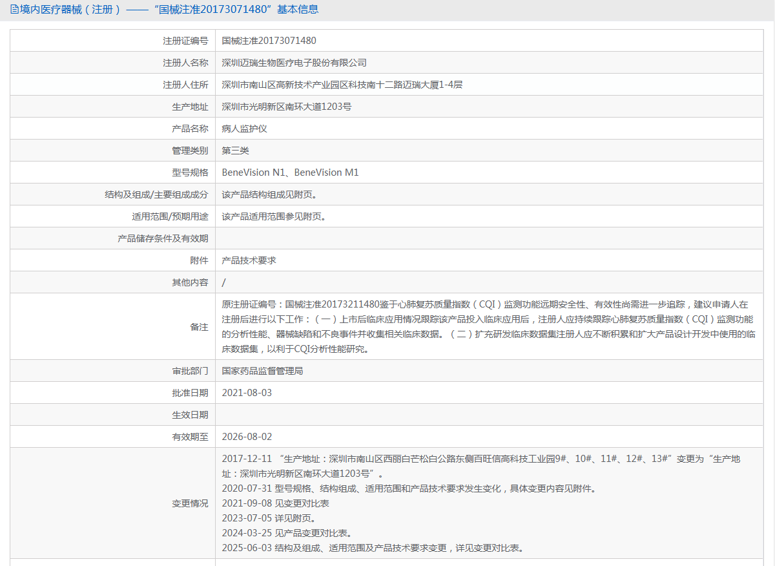
Task: Click the 注册人住所 label
Action: (x=185, y=85)
